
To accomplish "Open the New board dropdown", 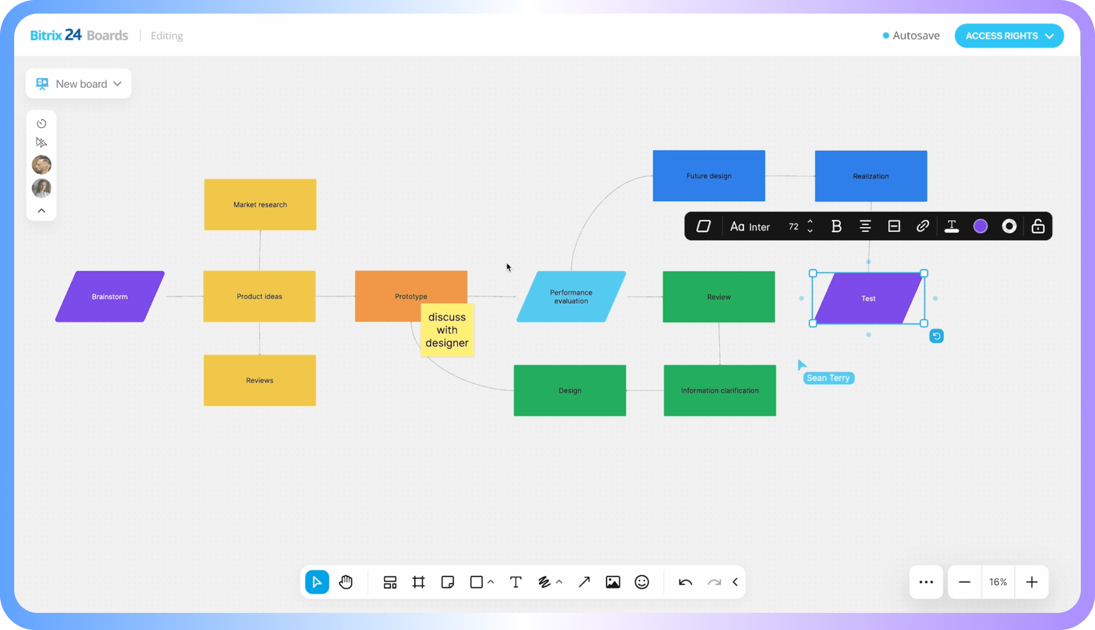I will tap(78, 84).
